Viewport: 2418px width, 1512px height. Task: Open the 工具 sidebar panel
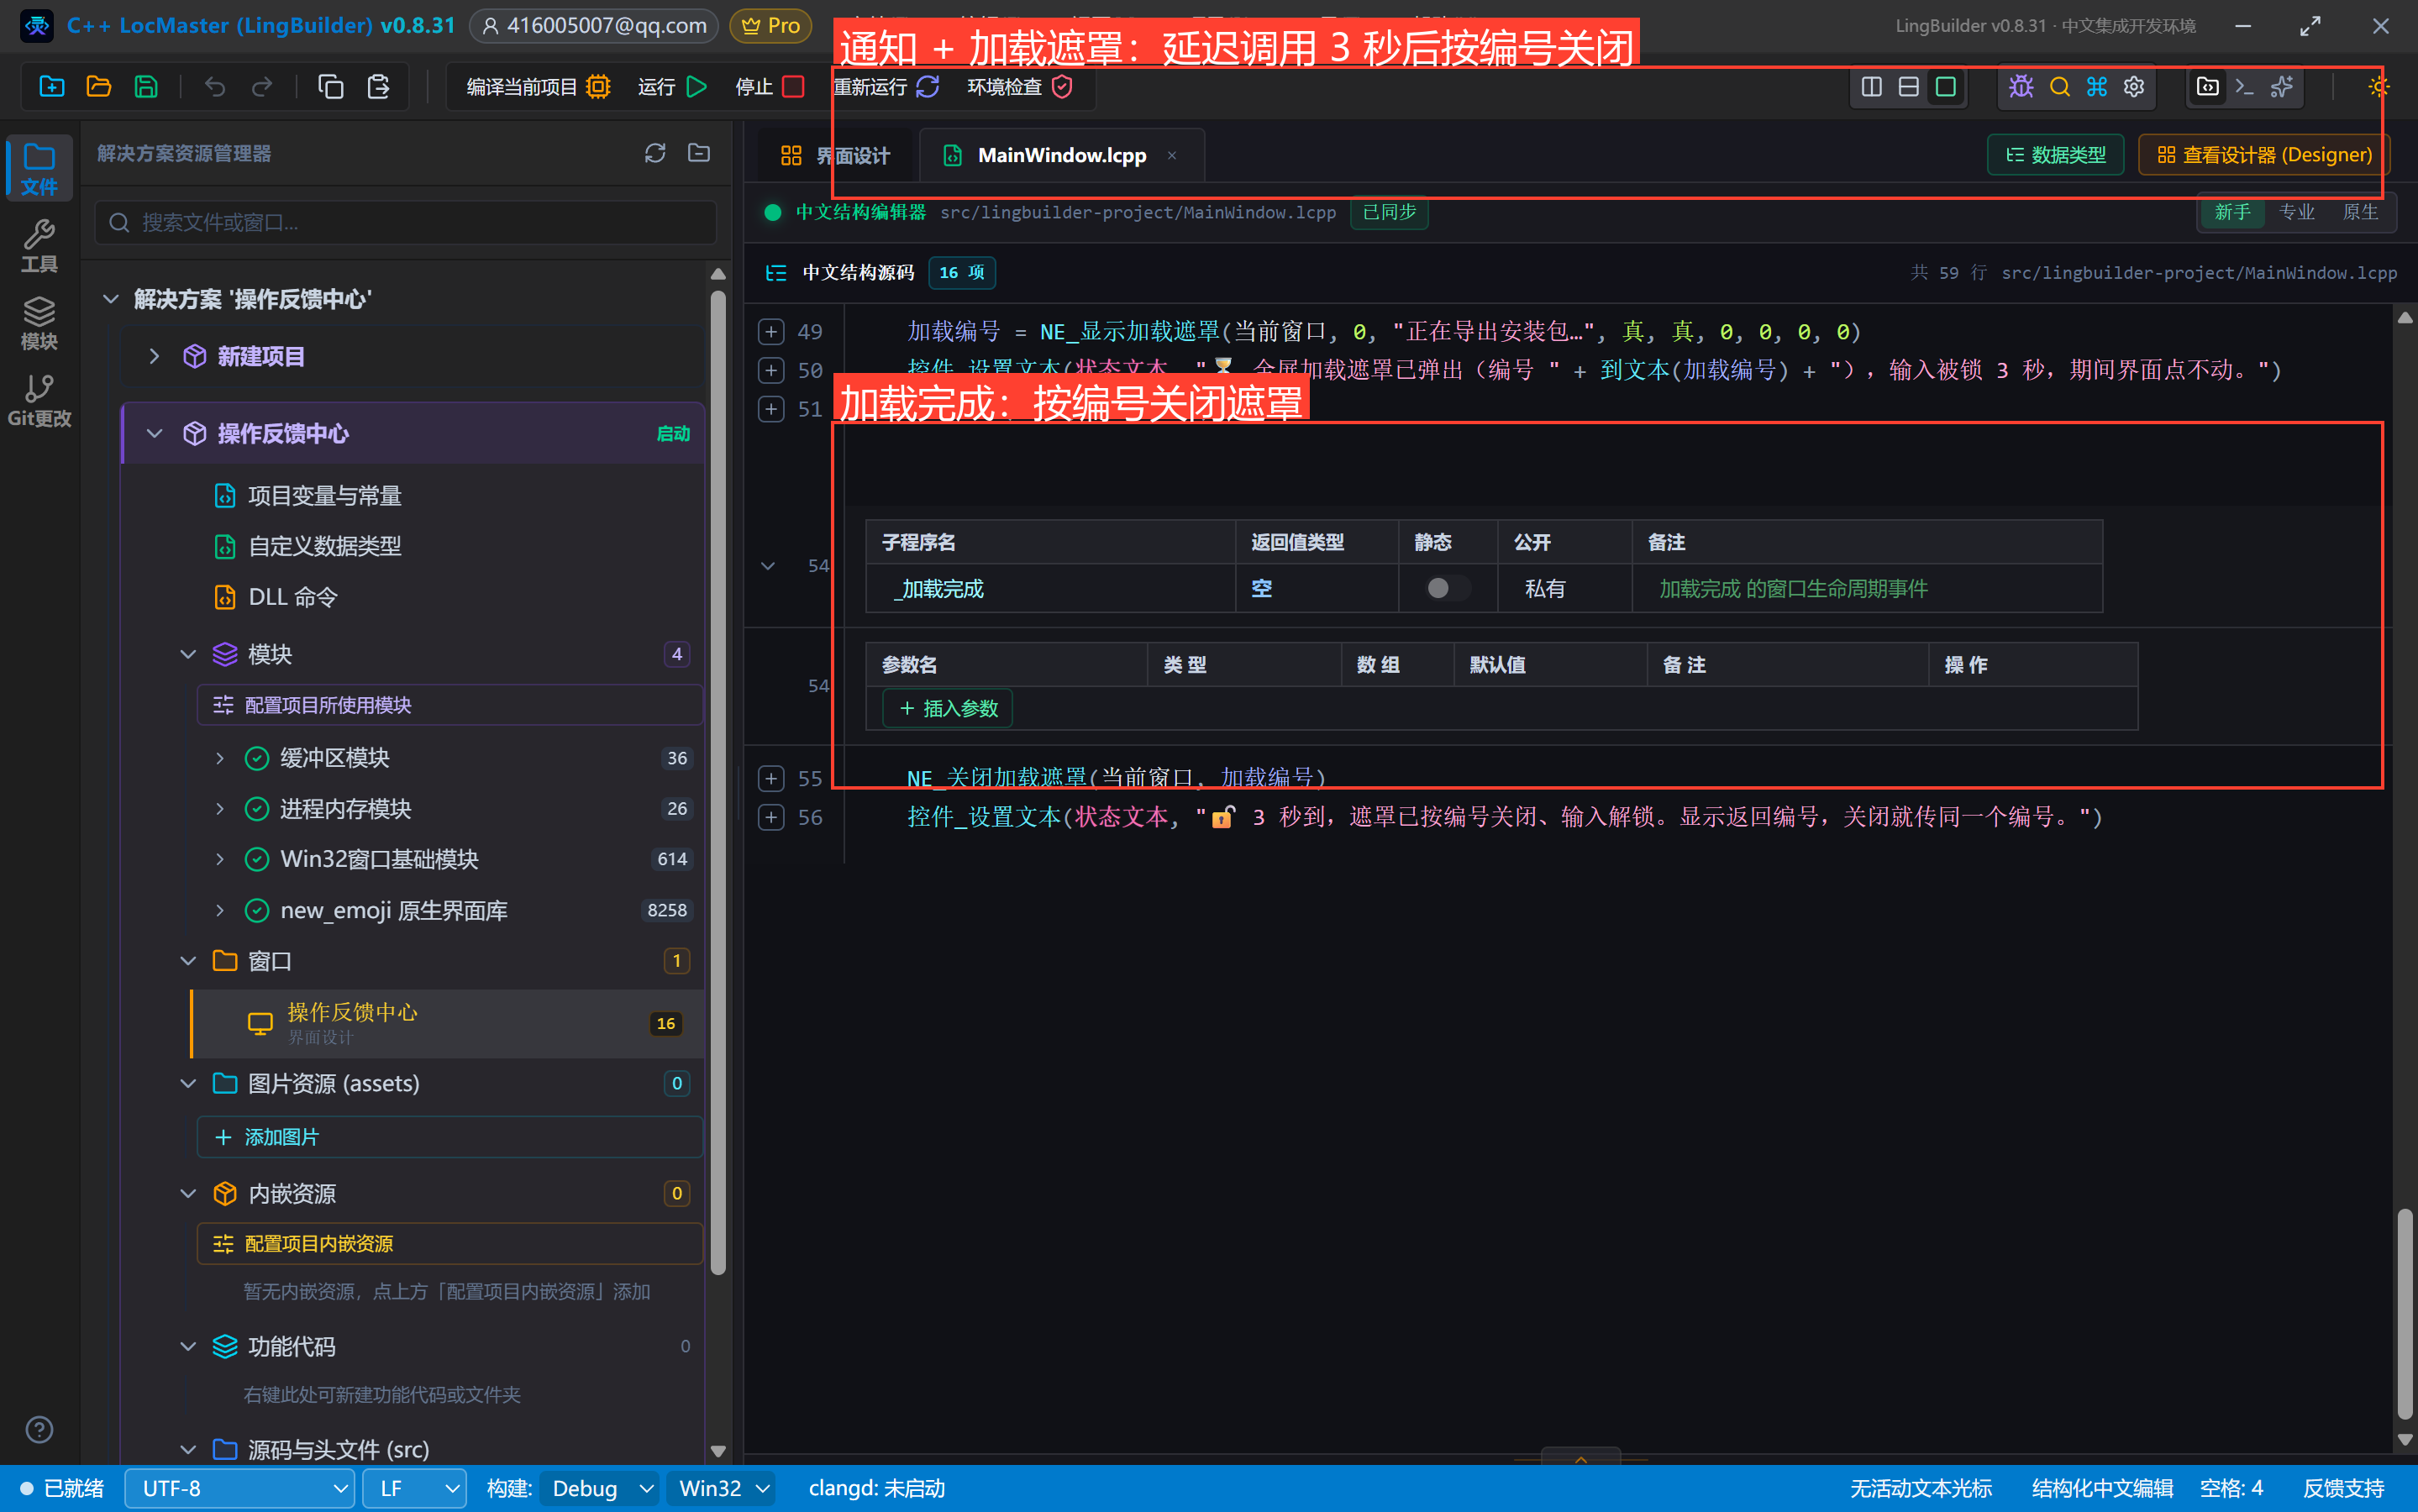click(39, 246)
